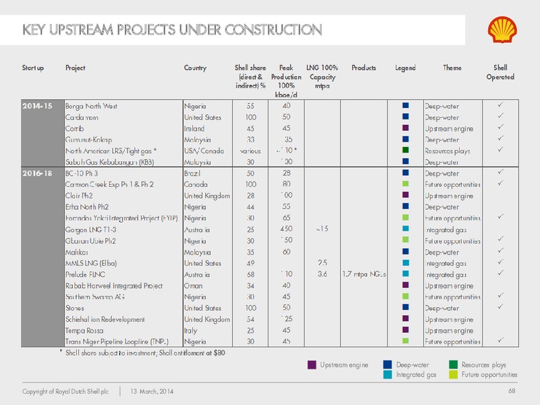The width and height of the screenshot is (540, 405).
Task: Click the Peak Production column header
Action: (286, 81)
